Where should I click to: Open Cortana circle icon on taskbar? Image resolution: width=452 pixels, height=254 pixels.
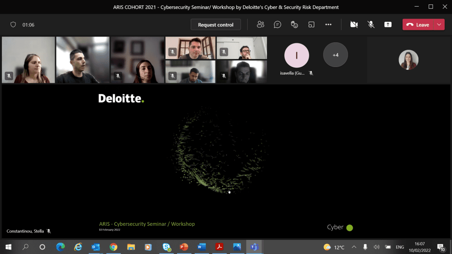click(42, 247)
